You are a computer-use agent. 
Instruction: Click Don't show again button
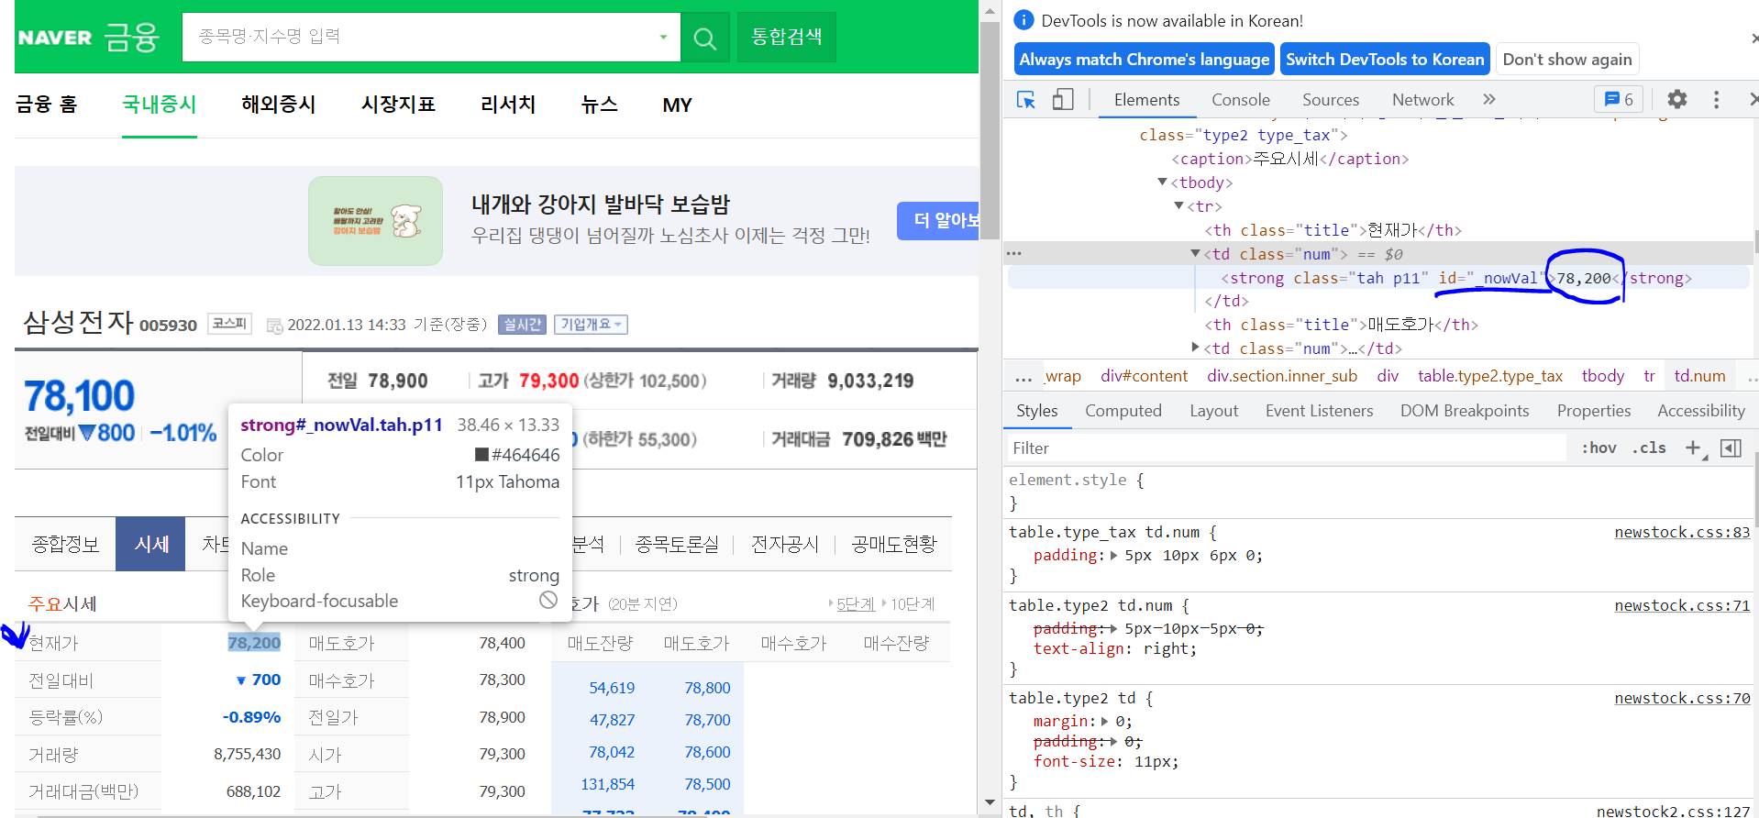click(x=1566, y=60)
